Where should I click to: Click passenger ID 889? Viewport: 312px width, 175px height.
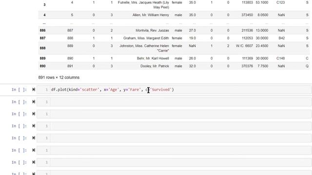pyautogui.click(x=70, y=46)
